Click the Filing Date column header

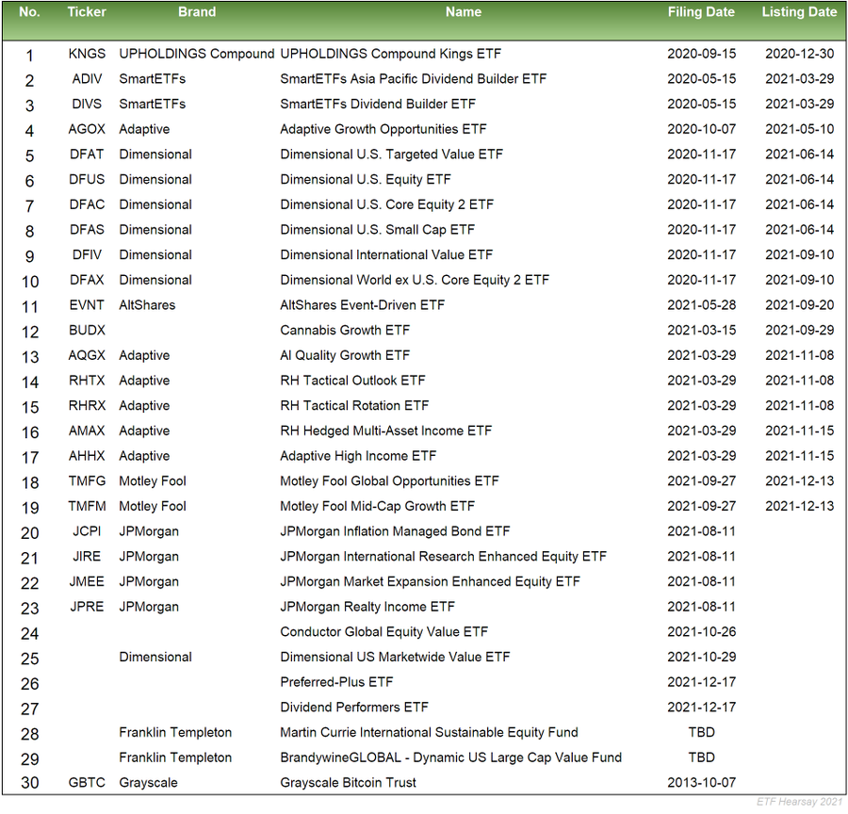tap(701, 12)
